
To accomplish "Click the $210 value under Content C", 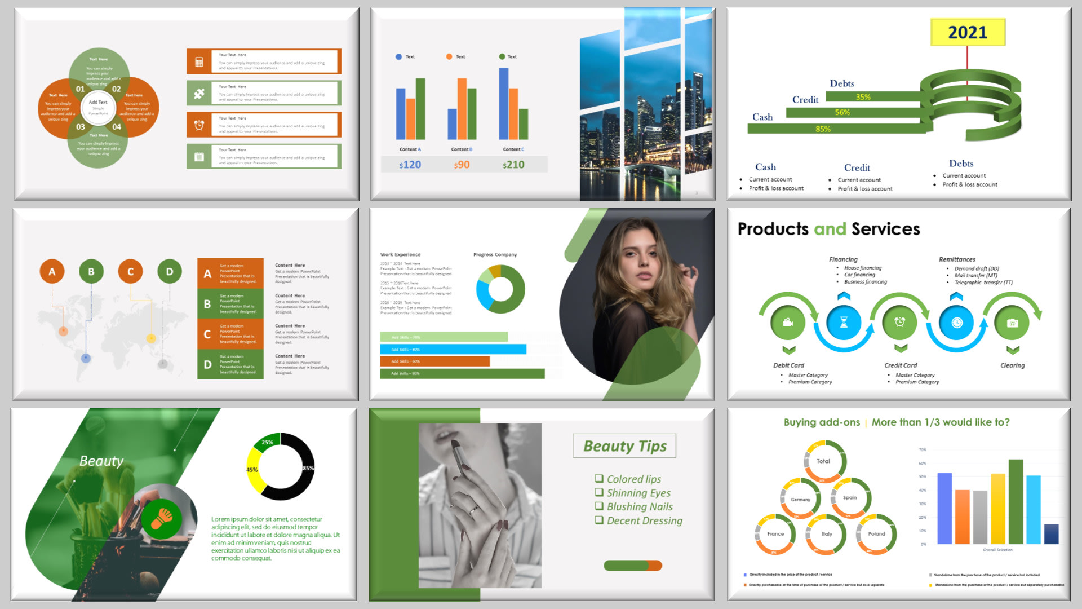I will coord(513,165).
